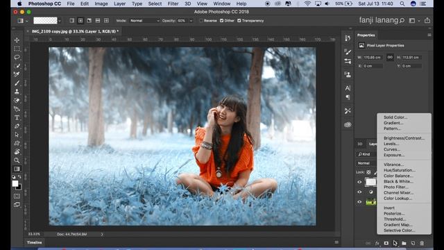Viewport: 444px width, 250px height.
Task: Delete layer with trash icon
Action: coord(422,243)
